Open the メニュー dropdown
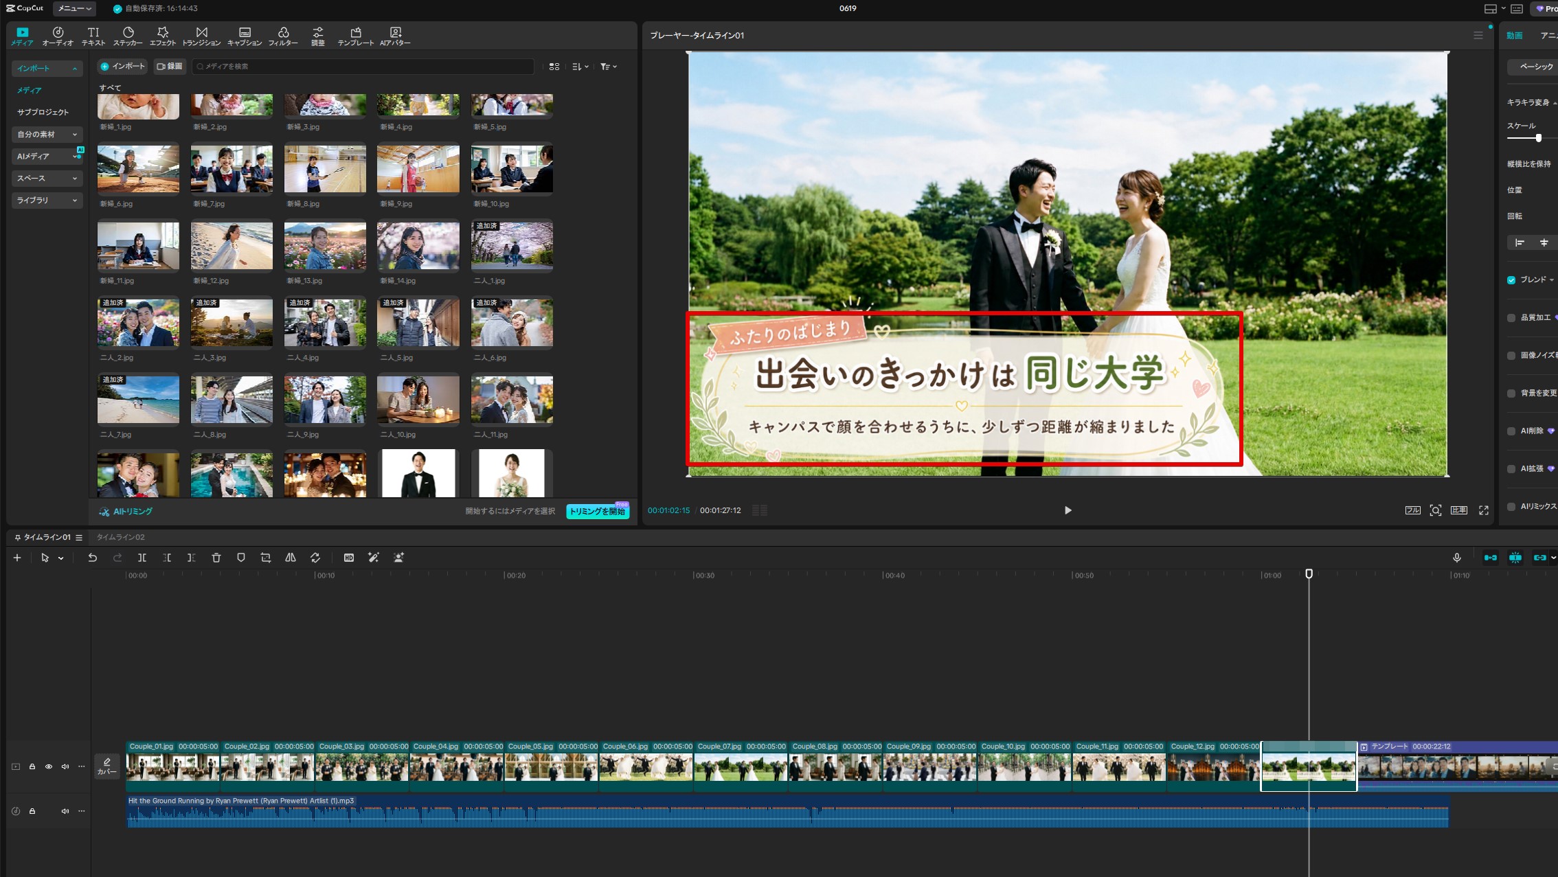1558x877 pixels. coord(74,8)
